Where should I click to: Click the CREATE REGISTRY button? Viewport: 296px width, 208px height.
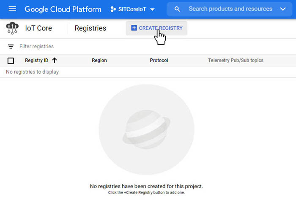tap(156, 28)
